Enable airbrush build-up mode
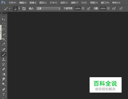 [x=114, y=8]
